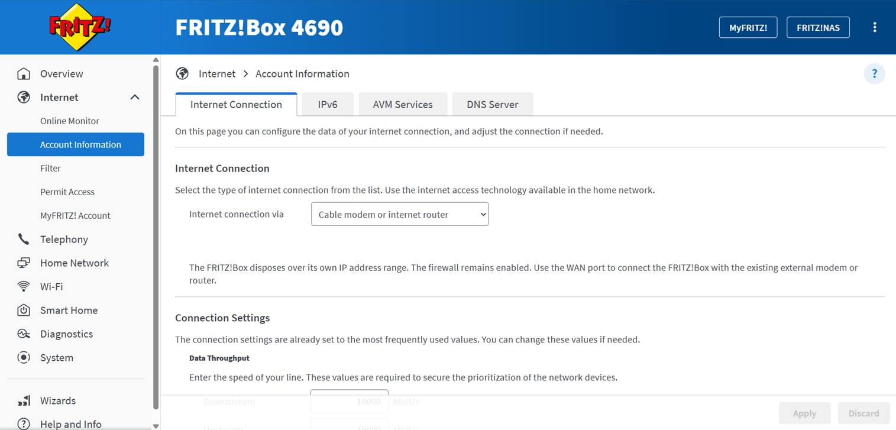Click the FRITZ!NAS header button
Viewport: 896px width, 430px height.
tap(818, 28)
